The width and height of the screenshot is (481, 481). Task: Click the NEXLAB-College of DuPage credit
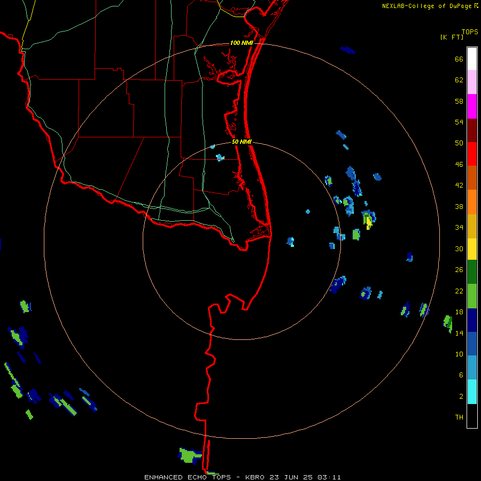430,6
